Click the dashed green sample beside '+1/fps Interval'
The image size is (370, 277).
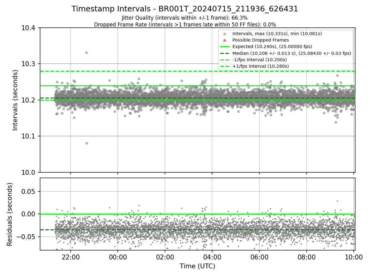coord(225,66)
